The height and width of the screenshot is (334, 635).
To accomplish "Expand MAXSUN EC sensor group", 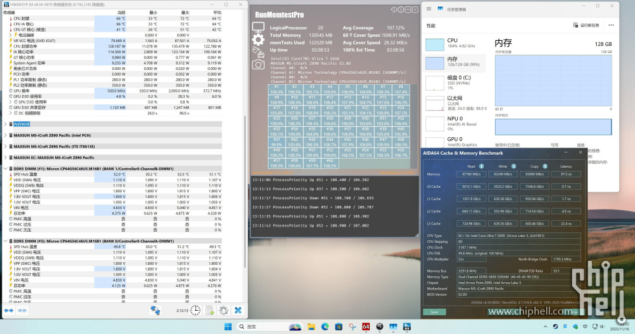I will coord(5,158).
